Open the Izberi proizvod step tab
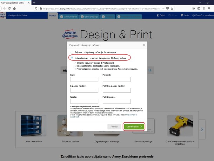Image resolution: width=214 pixels, height=161 pixels. point(69,17)
